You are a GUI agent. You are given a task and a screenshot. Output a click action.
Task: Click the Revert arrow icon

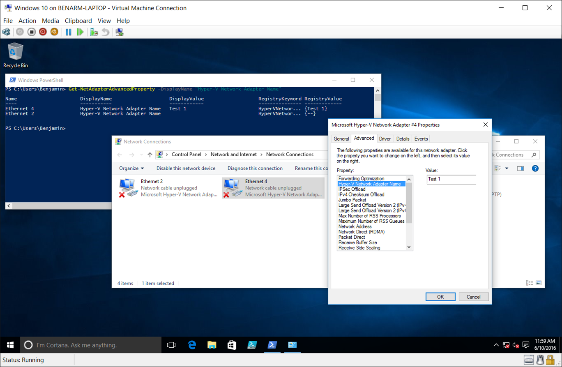click(x=106, y=32)
